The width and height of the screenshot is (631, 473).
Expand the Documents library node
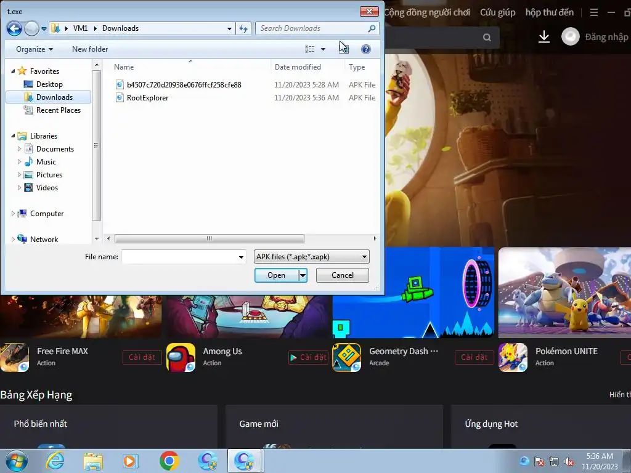pos(19,149)
